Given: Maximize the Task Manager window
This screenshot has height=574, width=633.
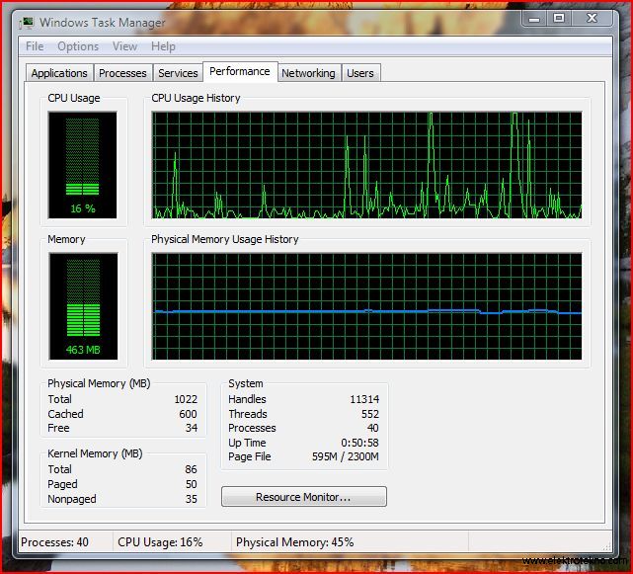Looking at the screenshot, I should pos(559,18).
